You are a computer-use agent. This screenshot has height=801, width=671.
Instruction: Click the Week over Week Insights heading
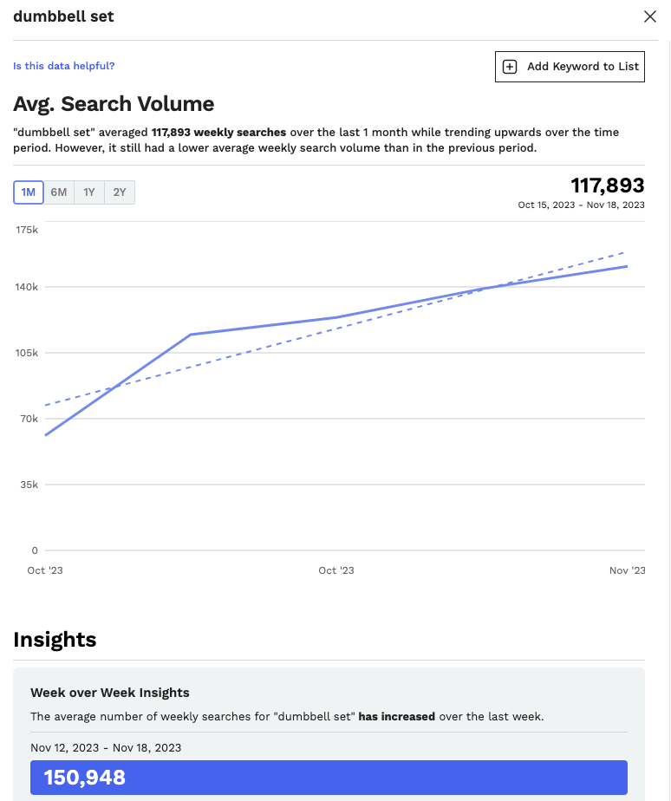coord(109,693)
